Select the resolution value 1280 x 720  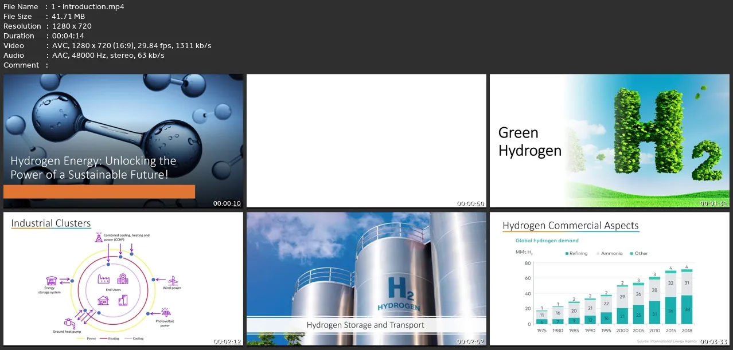[72, 26]
